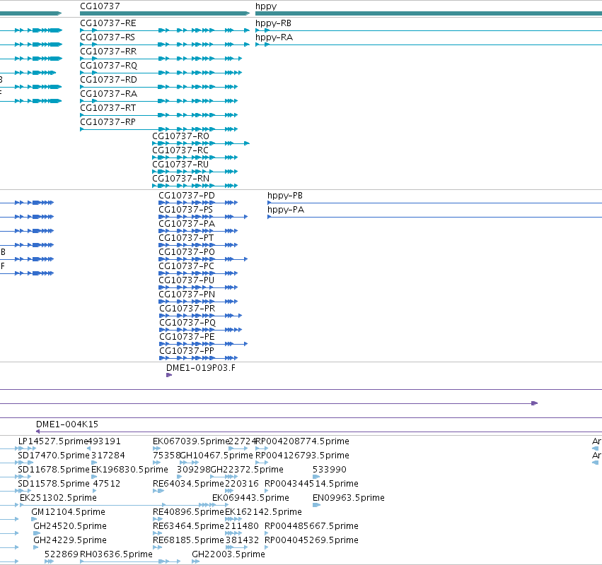Click EST RE68185.5prime
The image size is (602, 565).
pos(188,540)
